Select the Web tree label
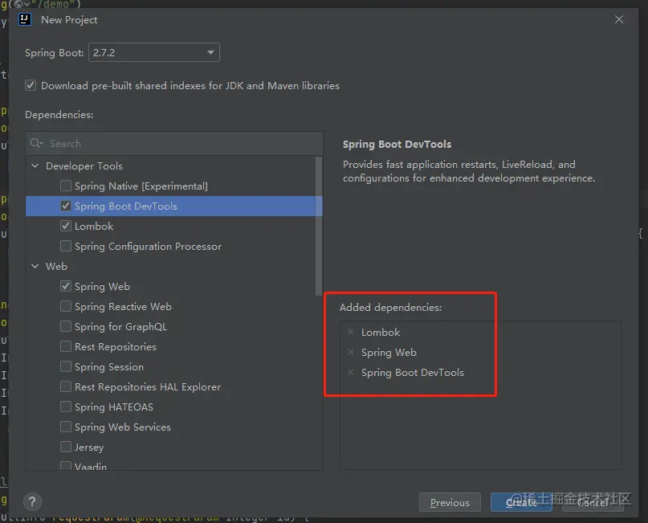Viewport: 648px width, 523px height. tap(57, 266)
